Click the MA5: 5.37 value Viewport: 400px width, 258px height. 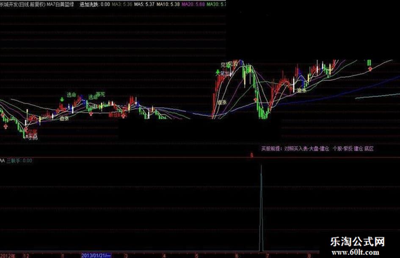click(144, 4)
